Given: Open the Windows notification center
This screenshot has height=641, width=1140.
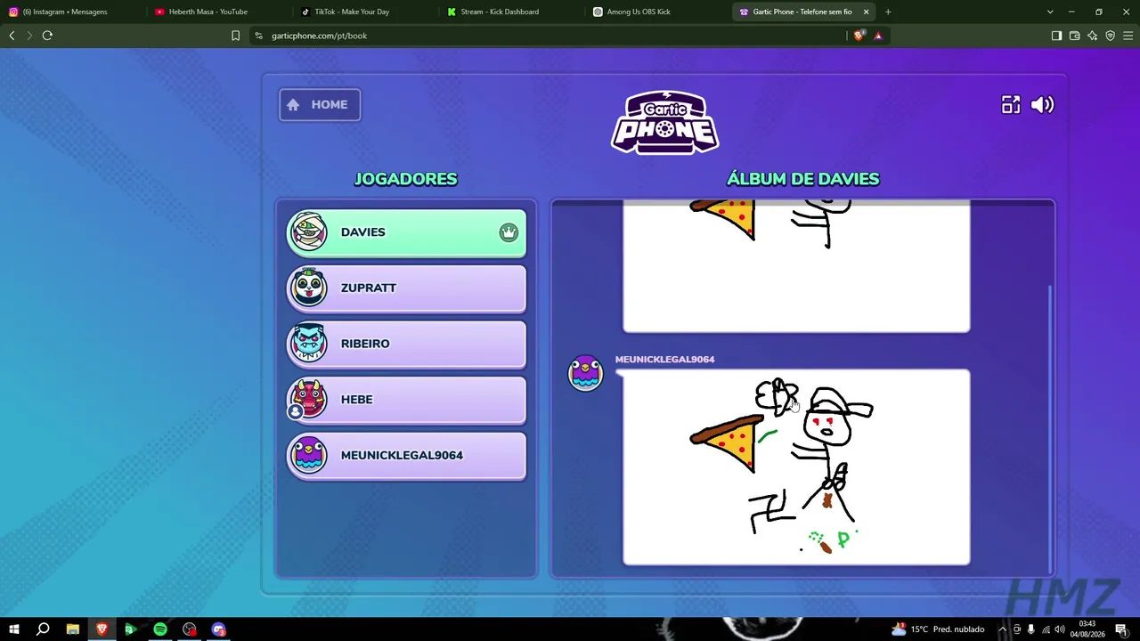Looking at the screenshot, I should [x=1121, y=629].
